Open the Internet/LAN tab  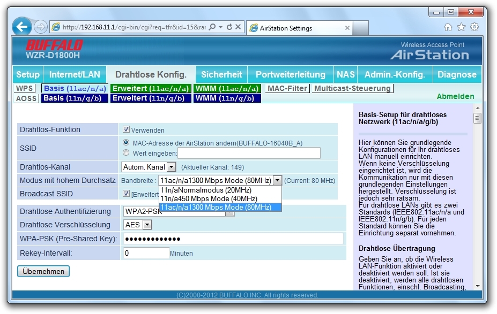[x=75, y=74]
